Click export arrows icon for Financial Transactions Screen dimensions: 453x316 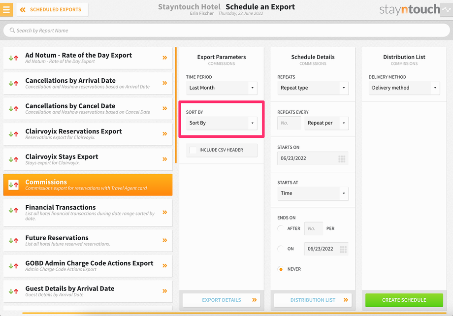[13, 210]
